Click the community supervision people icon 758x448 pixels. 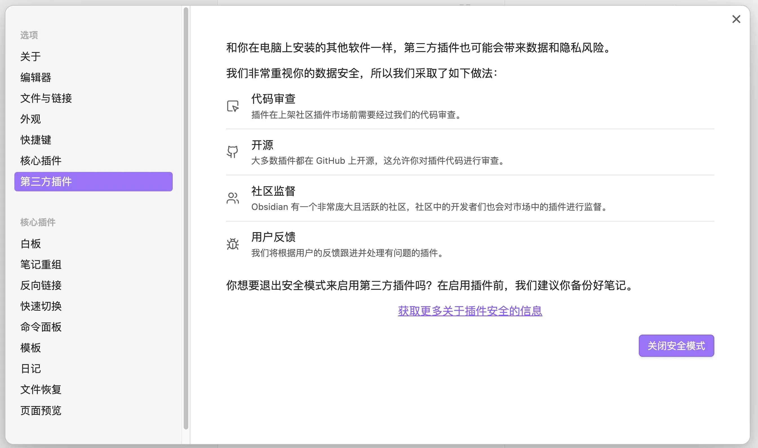(x=233, y=198)
